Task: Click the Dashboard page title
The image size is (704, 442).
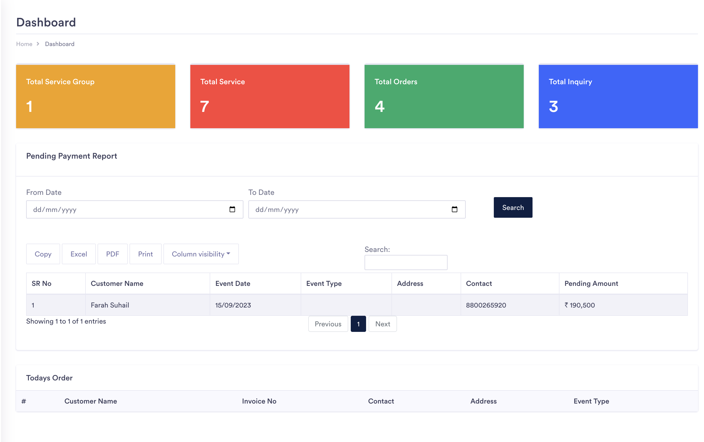Action: point(46,22)
